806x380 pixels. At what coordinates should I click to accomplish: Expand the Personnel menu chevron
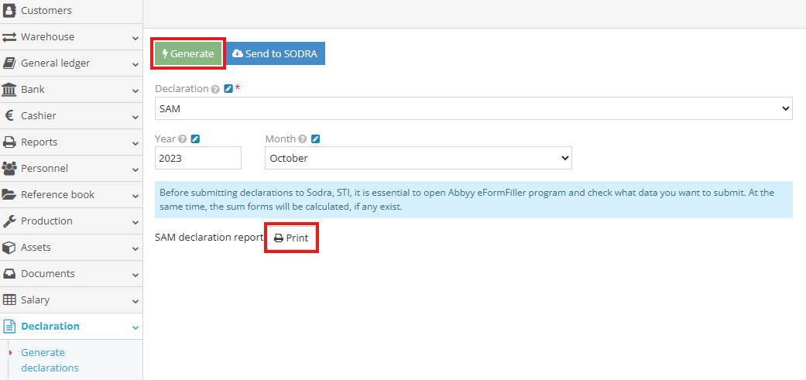click(135, 169)
